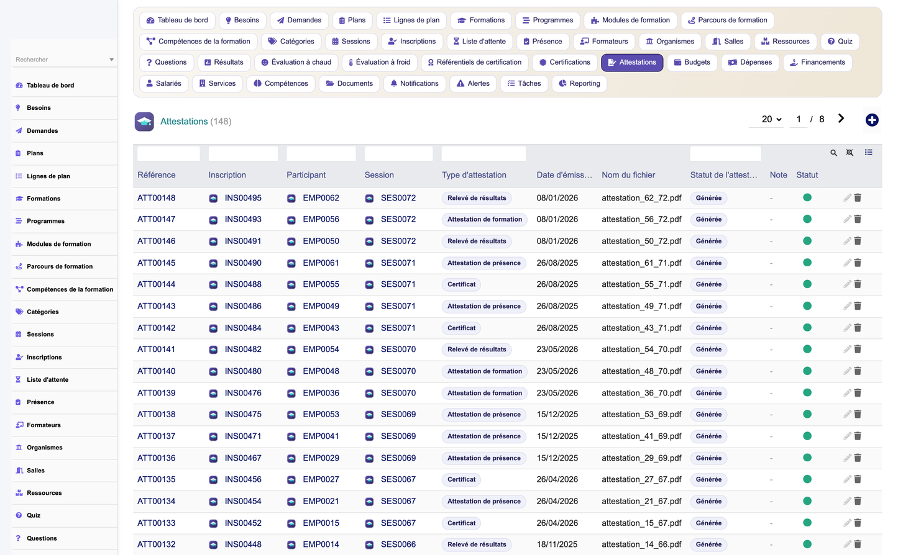The height and width of the screenshot is (555, 898).
Task: Click Relevé de résultats badge in ATT00146 row
Action: tap(477, 241)
